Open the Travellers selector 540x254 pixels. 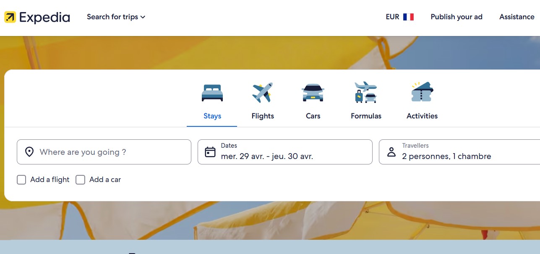click(x=459, y=152)
